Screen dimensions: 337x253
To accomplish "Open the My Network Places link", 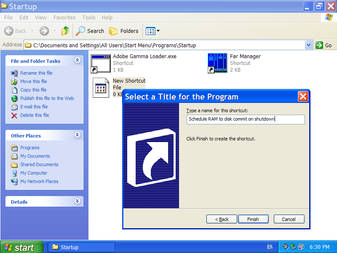I will [x=39, y=181].
